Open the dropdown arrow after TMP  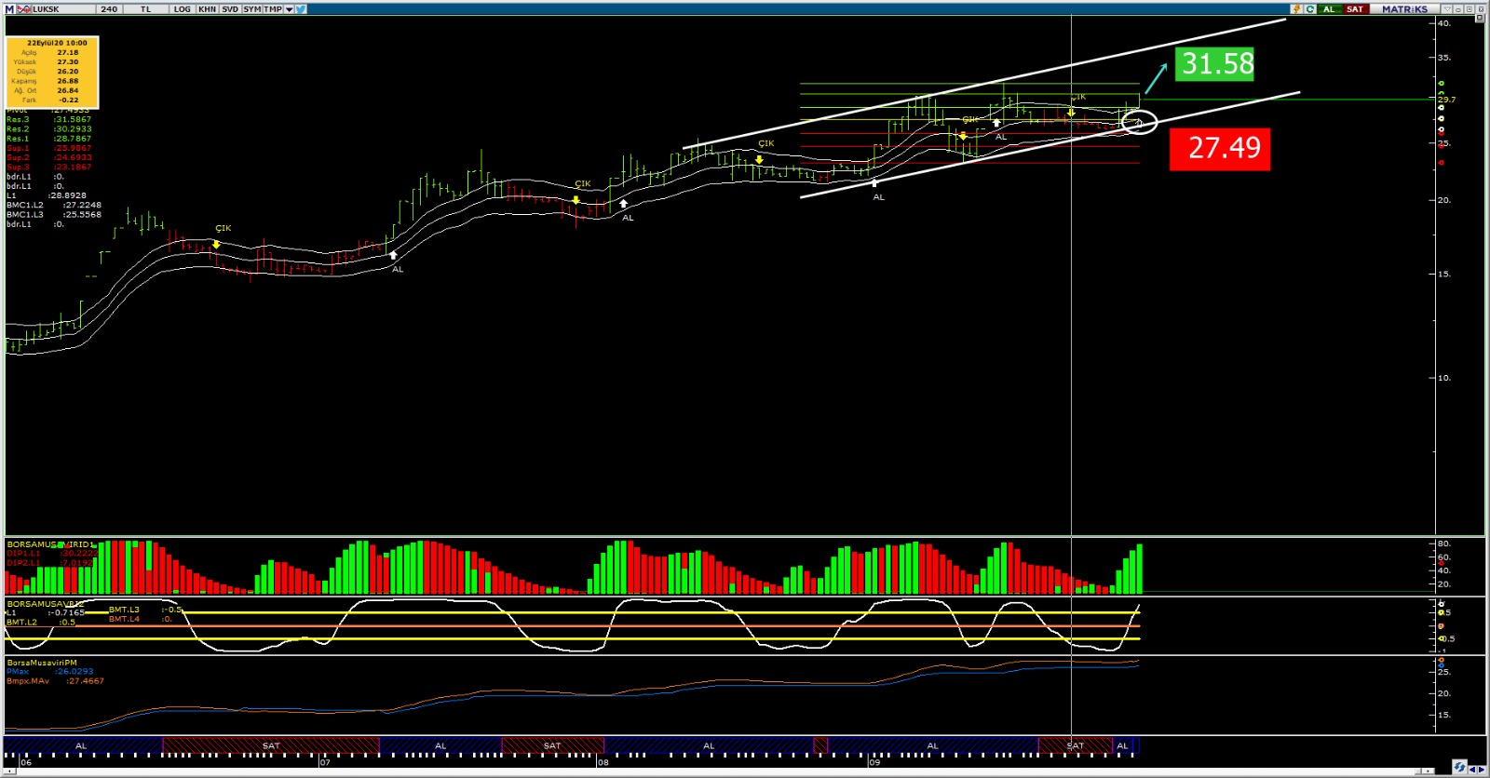point(289,9)
